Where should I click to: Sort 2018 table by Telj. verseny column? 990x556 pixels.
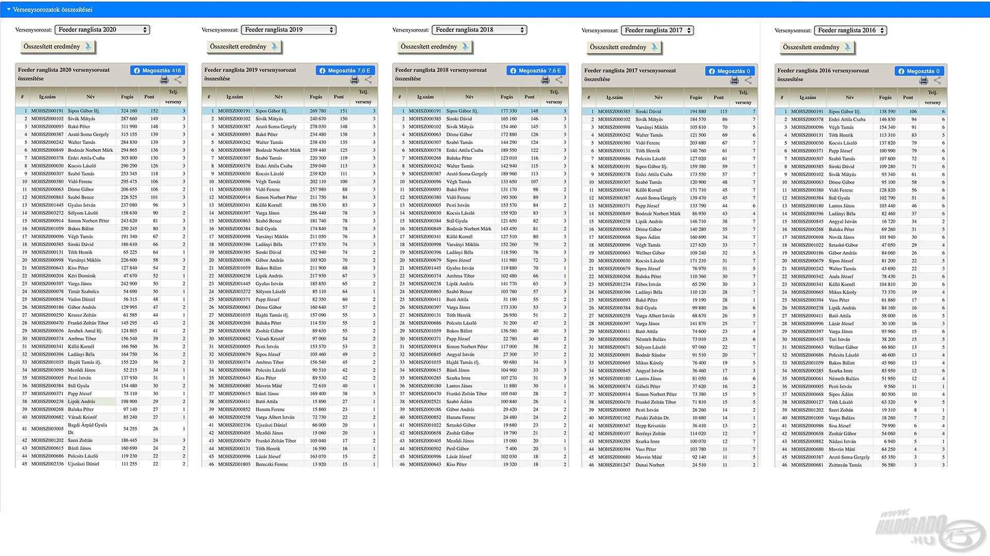[554, 97]
